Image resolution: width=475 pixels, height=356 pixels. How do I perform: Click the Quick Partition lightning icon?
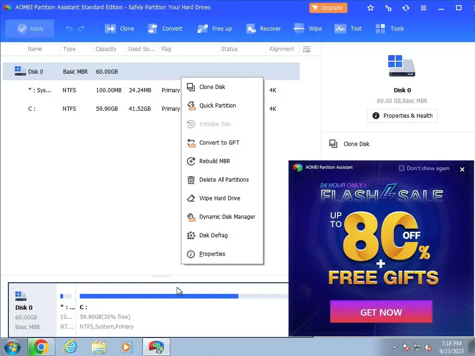tap(191, 106)
